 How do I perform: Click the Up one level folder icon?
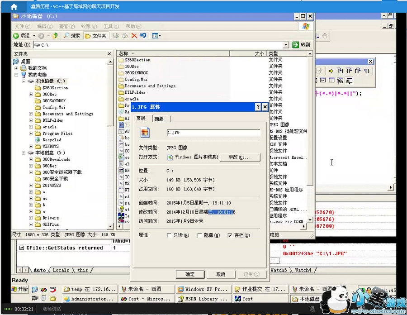(55, 36)
